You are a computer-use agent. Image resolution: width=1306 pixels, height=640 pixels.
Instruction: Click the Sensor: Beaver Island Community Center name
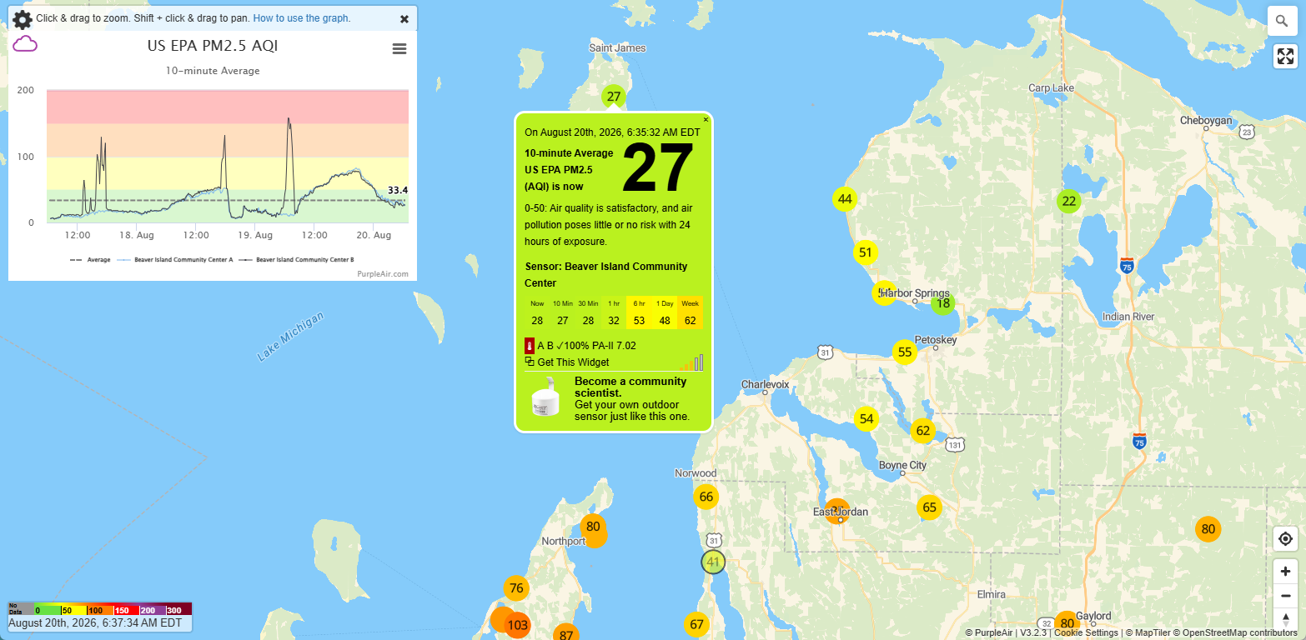click(x=606, y=275)
